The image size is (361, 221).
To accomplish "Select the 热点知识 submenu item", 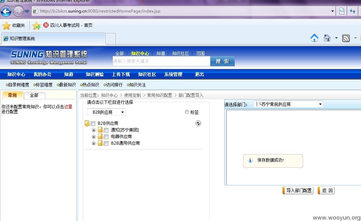I will [90, 85].
